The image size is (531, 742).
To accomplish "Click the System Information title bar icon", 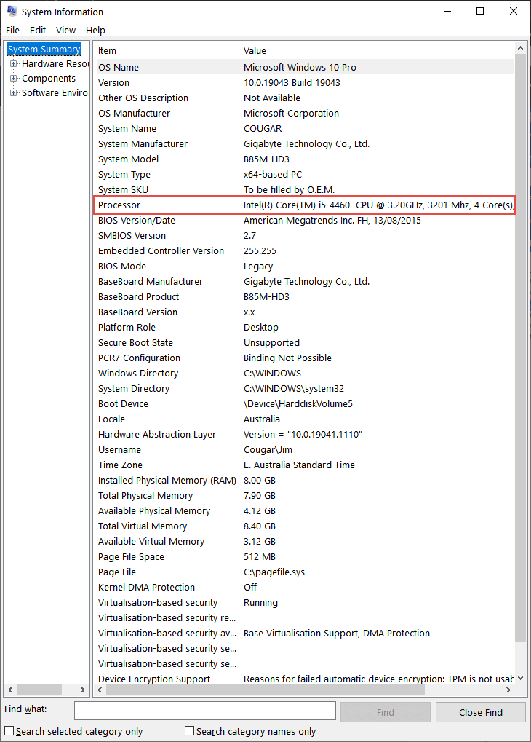I will [x=12, y=12].
